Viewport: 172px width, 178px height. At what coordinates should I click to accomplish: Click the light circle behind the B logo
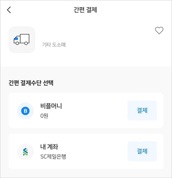[25, 111]
